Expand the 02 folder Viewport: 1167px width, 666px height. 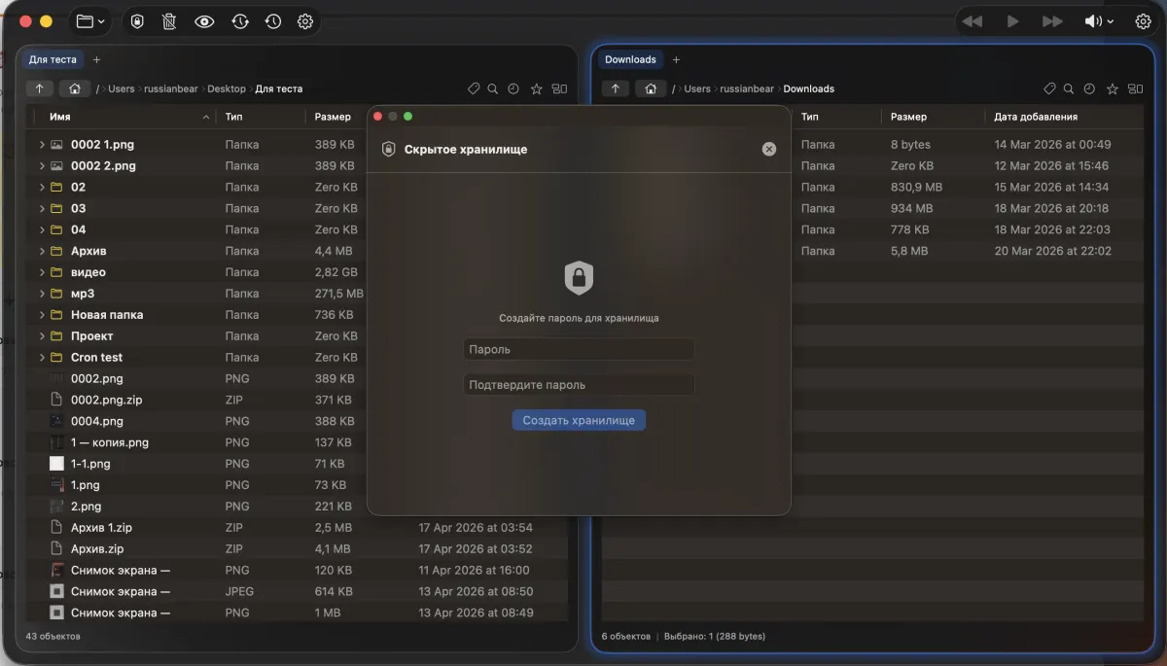pyautogui.click(x=42, y=187)
